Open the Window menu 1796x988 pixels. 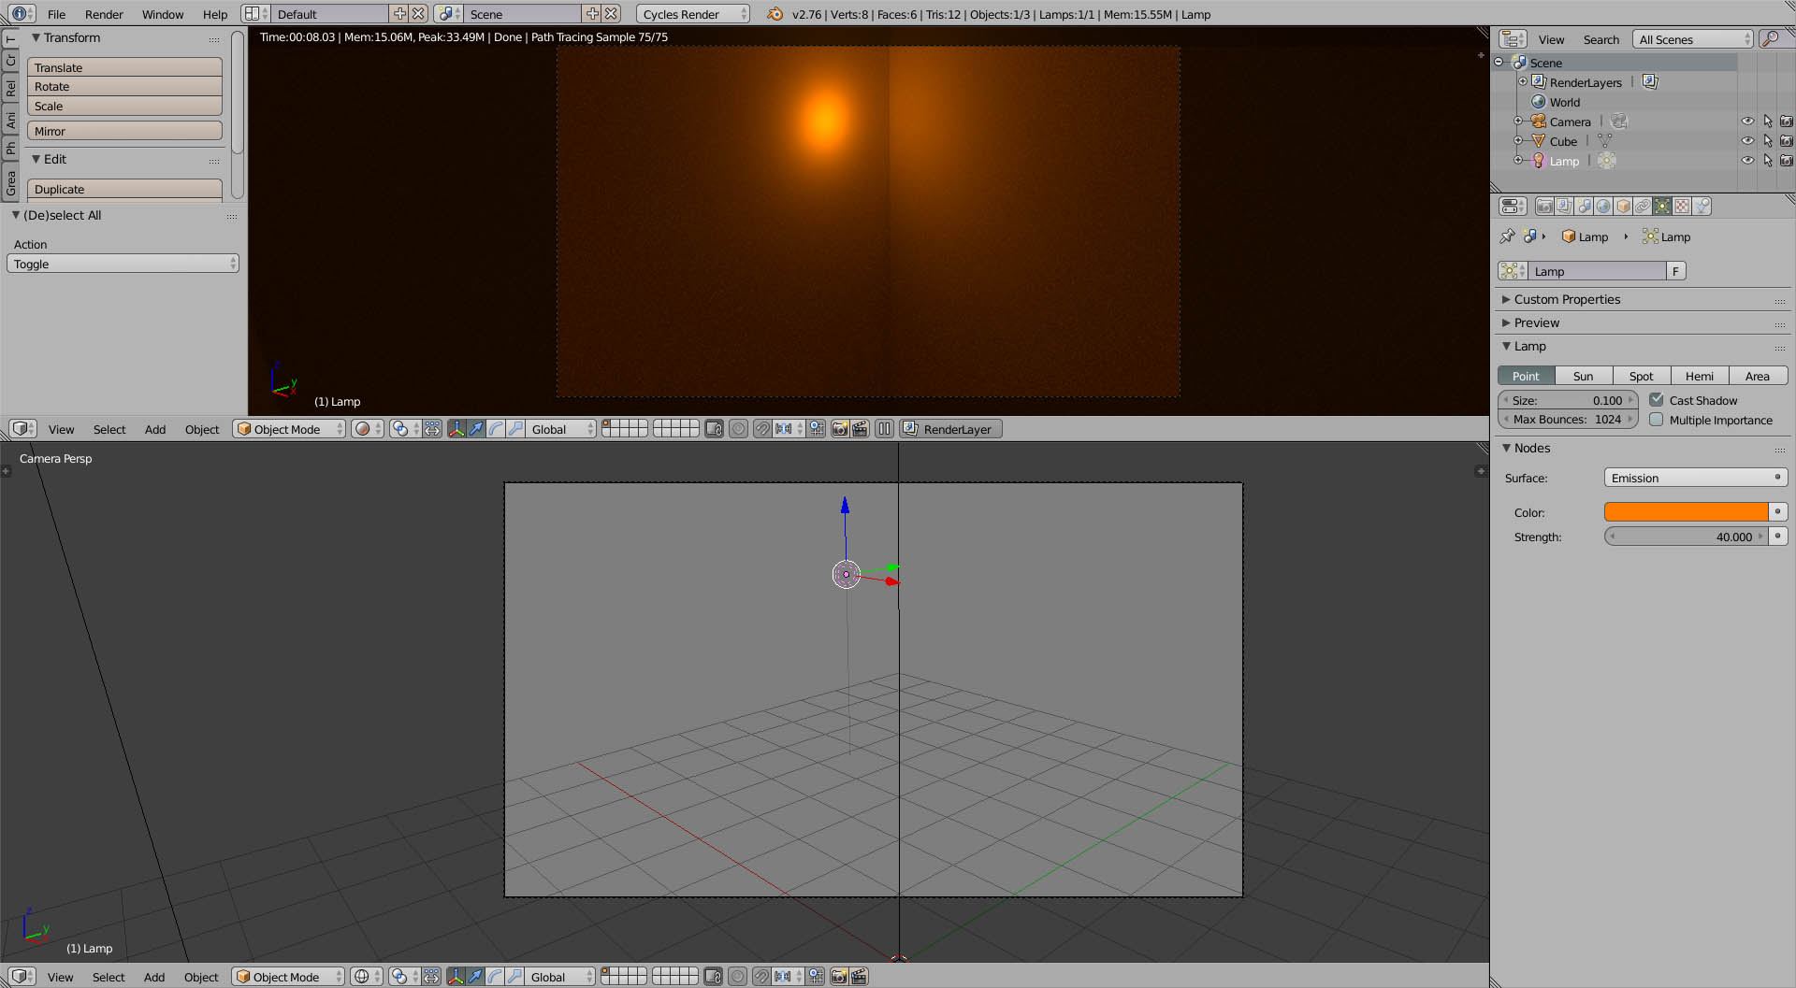point(163,14)
